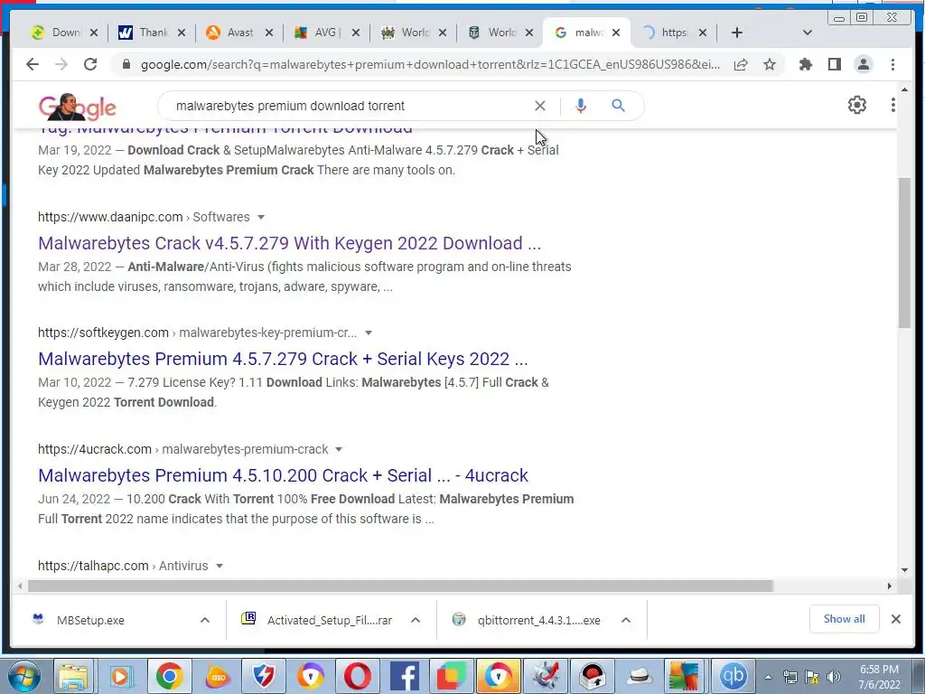Go to Google home via logo
Screen dimensions: 925x694
click(x=78, y=107)
